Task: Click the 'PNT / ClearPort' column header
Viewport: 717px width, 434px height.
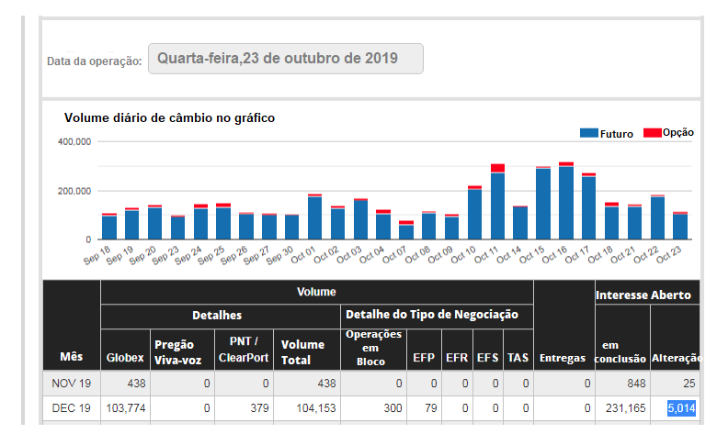Action: 244,349
